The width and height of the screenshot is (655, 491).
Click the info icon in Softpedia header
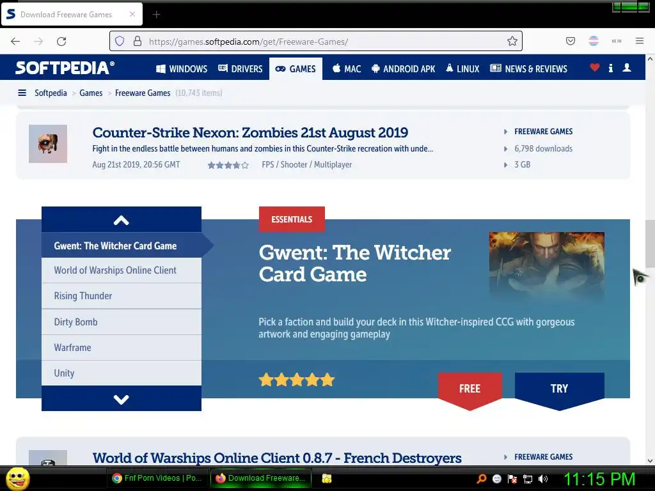pyautogui.click(x=610, y=68)
